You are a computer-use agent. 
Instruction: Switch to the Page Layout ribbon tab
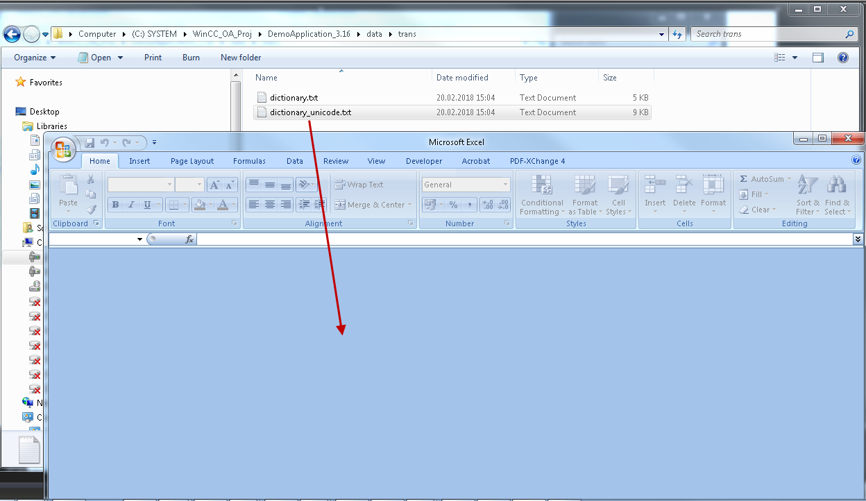click(192, 161)
